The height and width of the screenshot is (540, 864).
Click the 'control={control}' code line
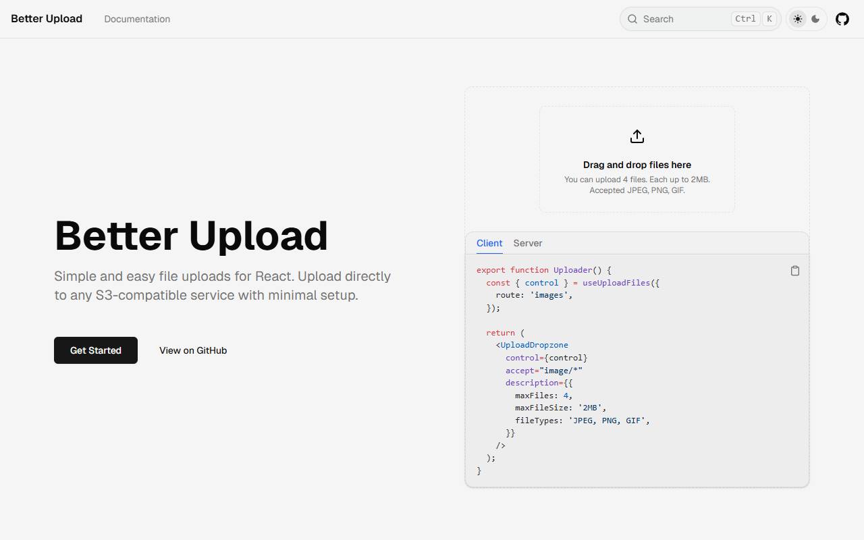(547, 358)
